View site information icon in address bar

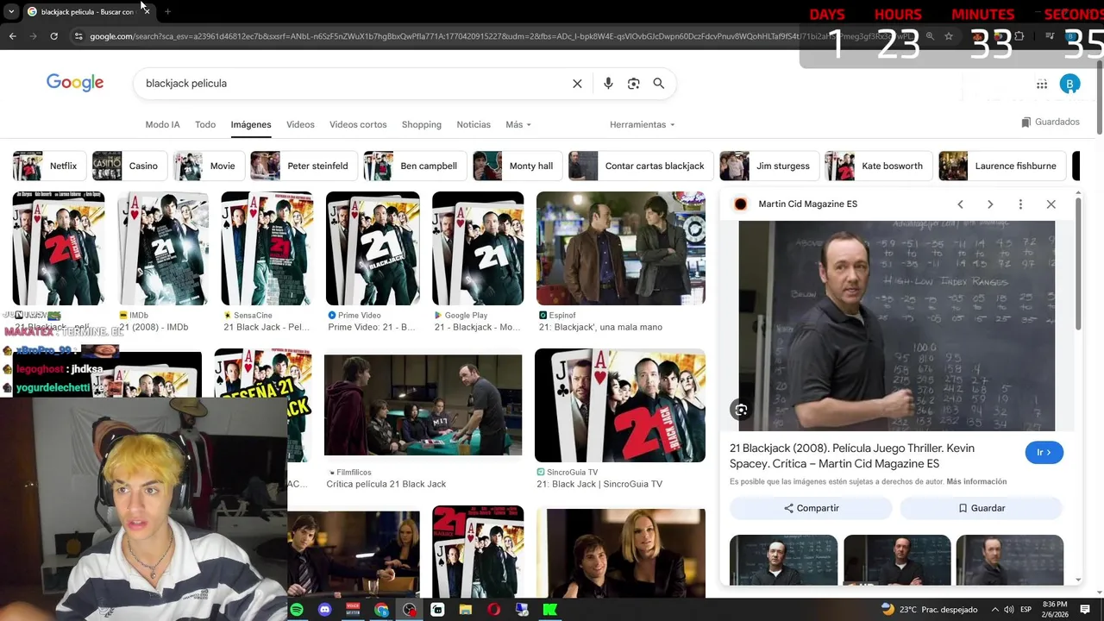coord(78,36)
